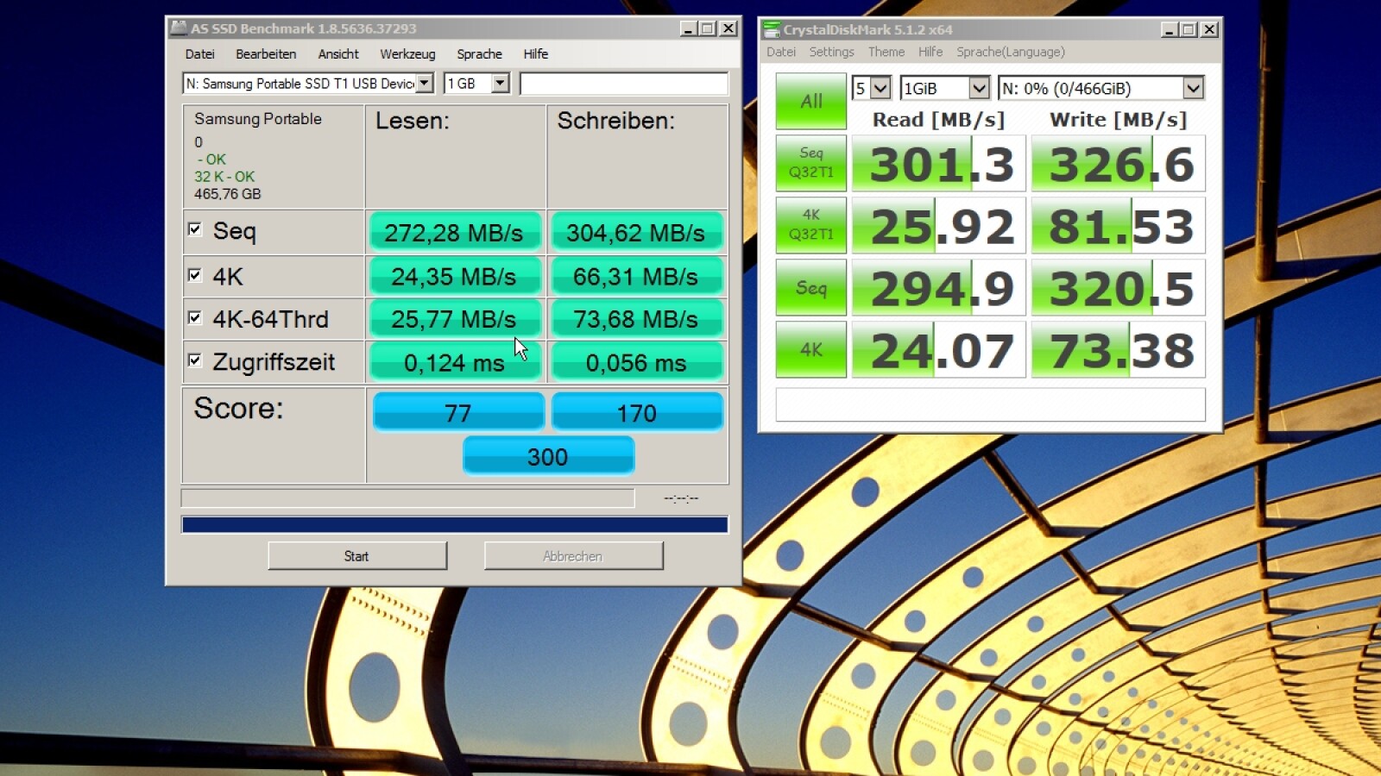Click the CrystalDiskMark title bar icon
1381x776 pixels.
772,29
